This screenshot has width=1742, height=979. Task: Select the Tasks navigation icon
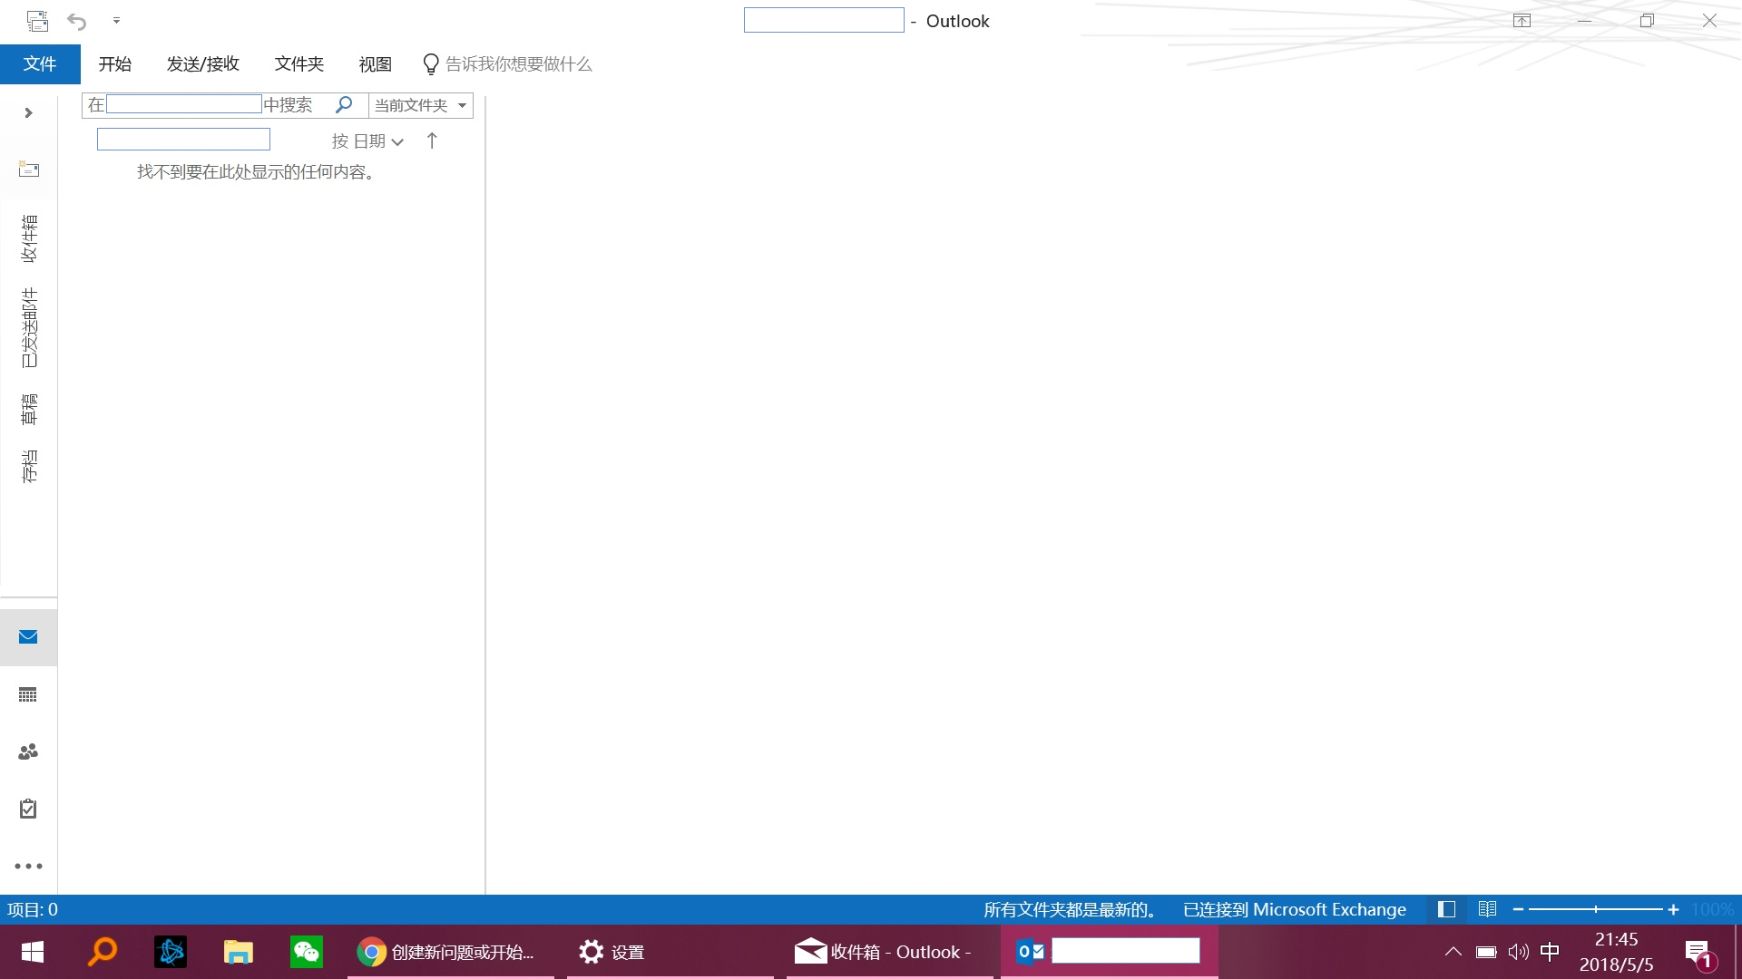click(x=28, y=809)
